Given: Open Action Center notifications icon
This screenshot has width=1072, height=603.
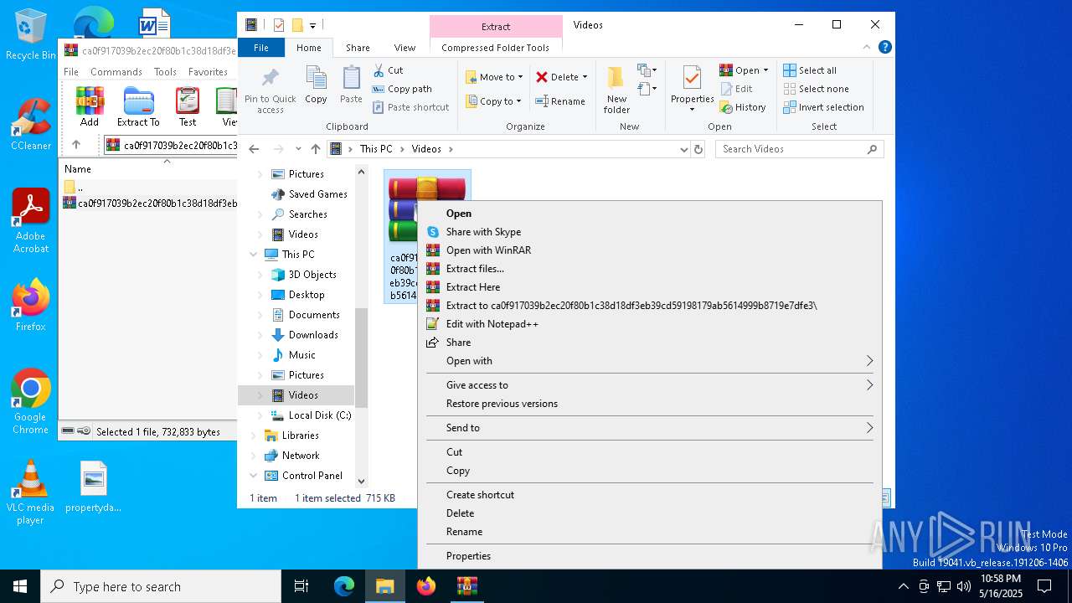Looking at the screenshot, I should 1044,586.
